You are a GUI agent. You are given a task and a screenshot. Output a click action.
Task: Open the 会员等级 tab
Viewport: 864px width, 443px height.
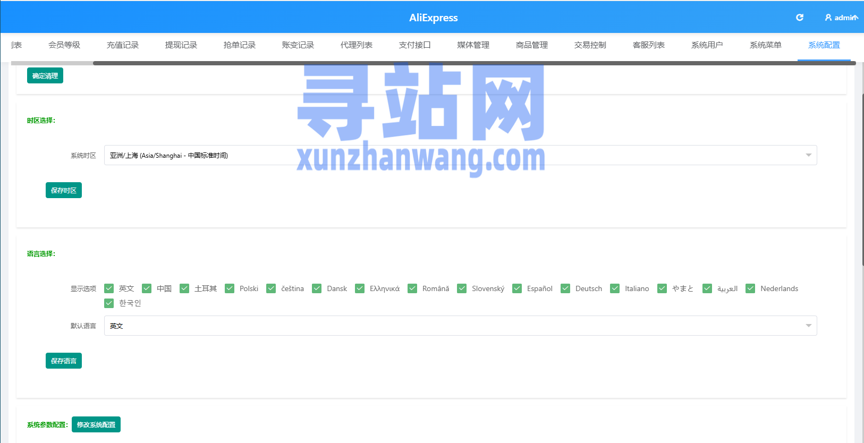pos(64,45)
